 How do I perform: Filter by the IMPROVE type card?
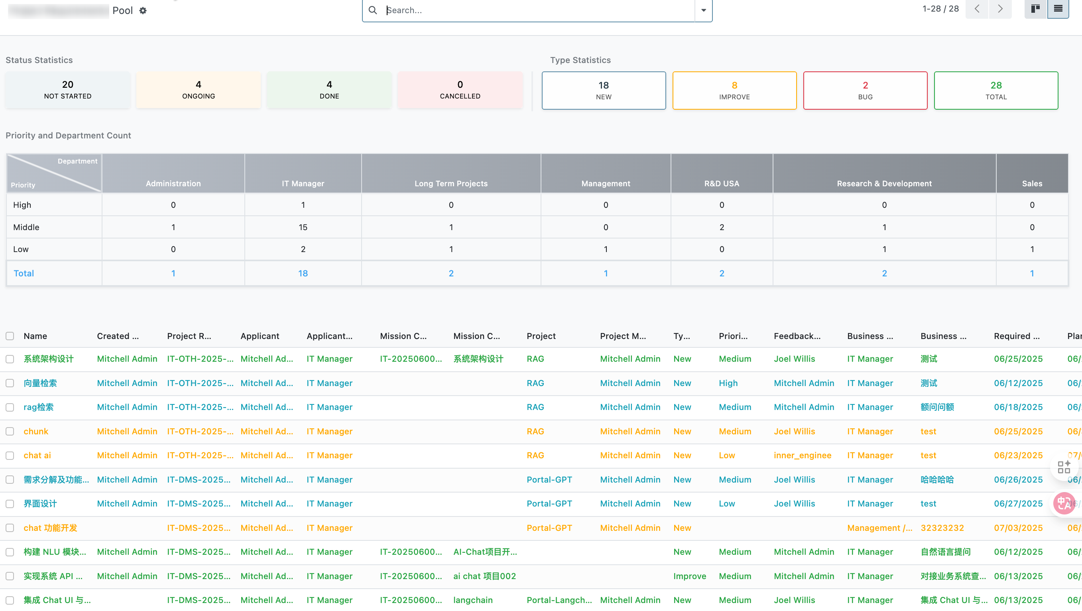pos(734,91)
